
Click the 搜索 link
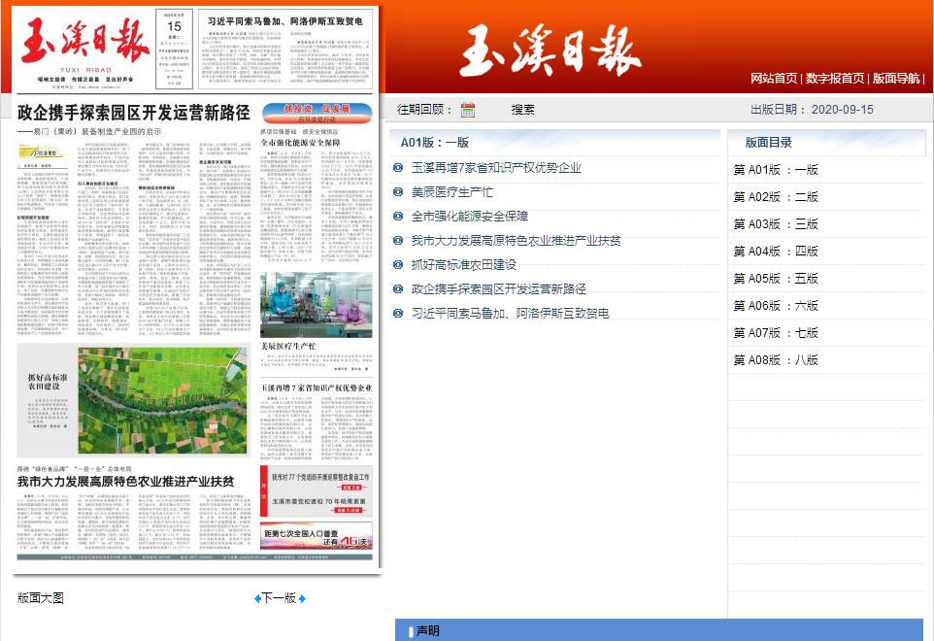[522, 110]
